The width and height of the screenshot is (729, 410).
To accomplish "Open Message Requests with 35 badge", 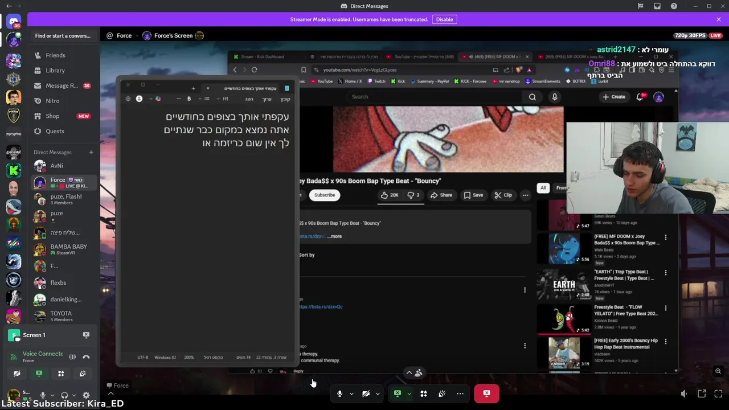I will coord(63,85).
